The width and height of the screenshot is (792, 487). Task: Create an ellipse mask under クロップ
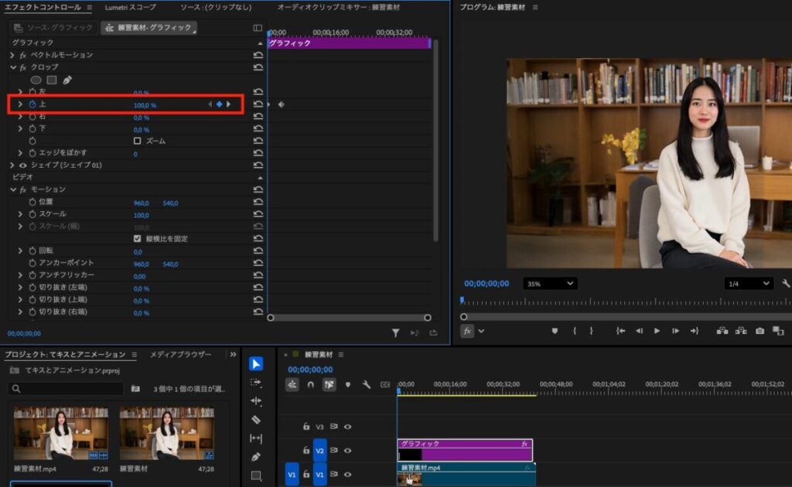pos(36,80)
